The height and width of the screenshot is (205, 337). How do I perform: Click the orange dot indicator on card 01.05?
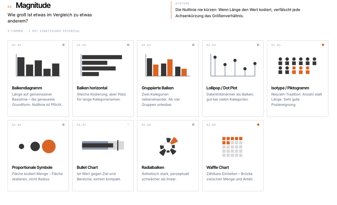(323, 45)
